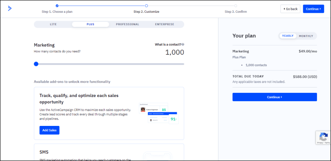Click the $49.00/mo price text
This screenshot has width=331, height=161.
308,51
